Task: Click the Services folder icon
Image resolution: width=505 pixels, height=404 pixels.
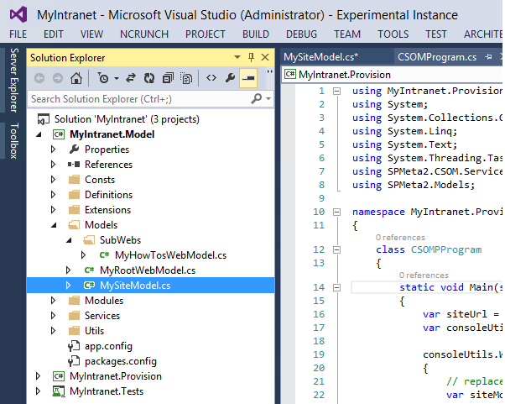Action: point(75,316)
